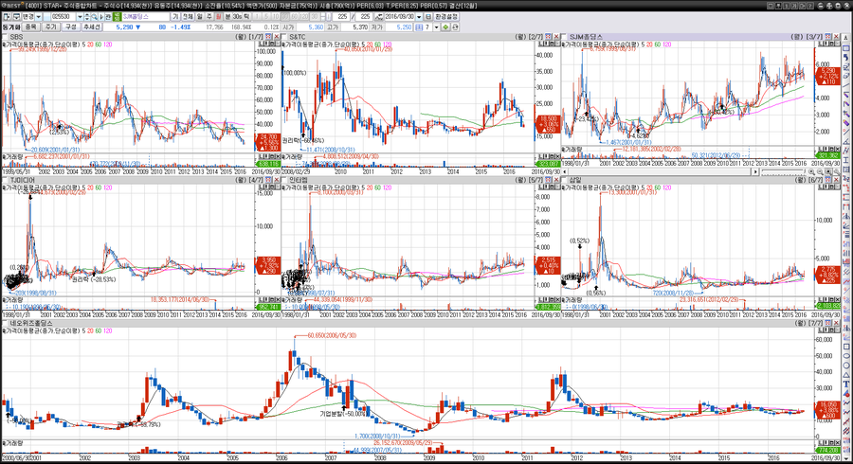Tick the TJ미디어 chart checkbox
This screenshot has width=853, height=464.
click(5, 180)
